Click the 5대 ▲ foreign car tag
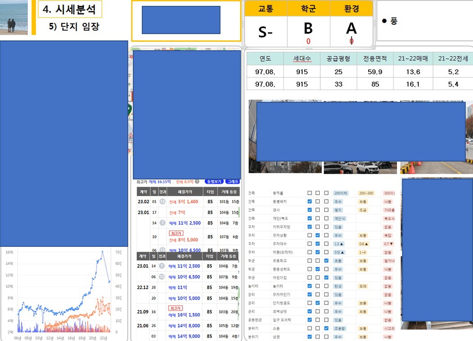The image size is (473, 341). pos(339,252)
